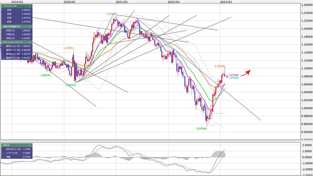Click the 2020/01 date axis label

pyautogui.click(x=69, y=2)
